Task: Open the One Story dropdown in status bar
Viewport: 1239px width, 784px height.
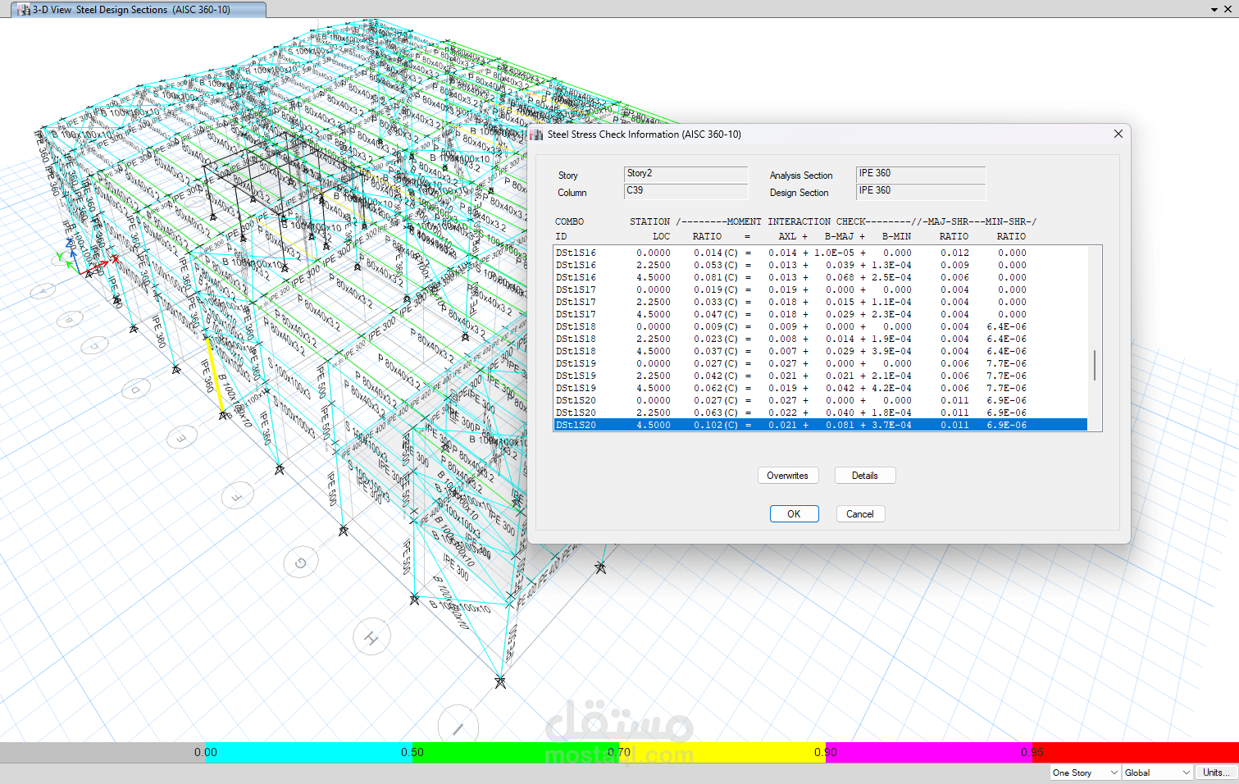Action: (1085, 773)
